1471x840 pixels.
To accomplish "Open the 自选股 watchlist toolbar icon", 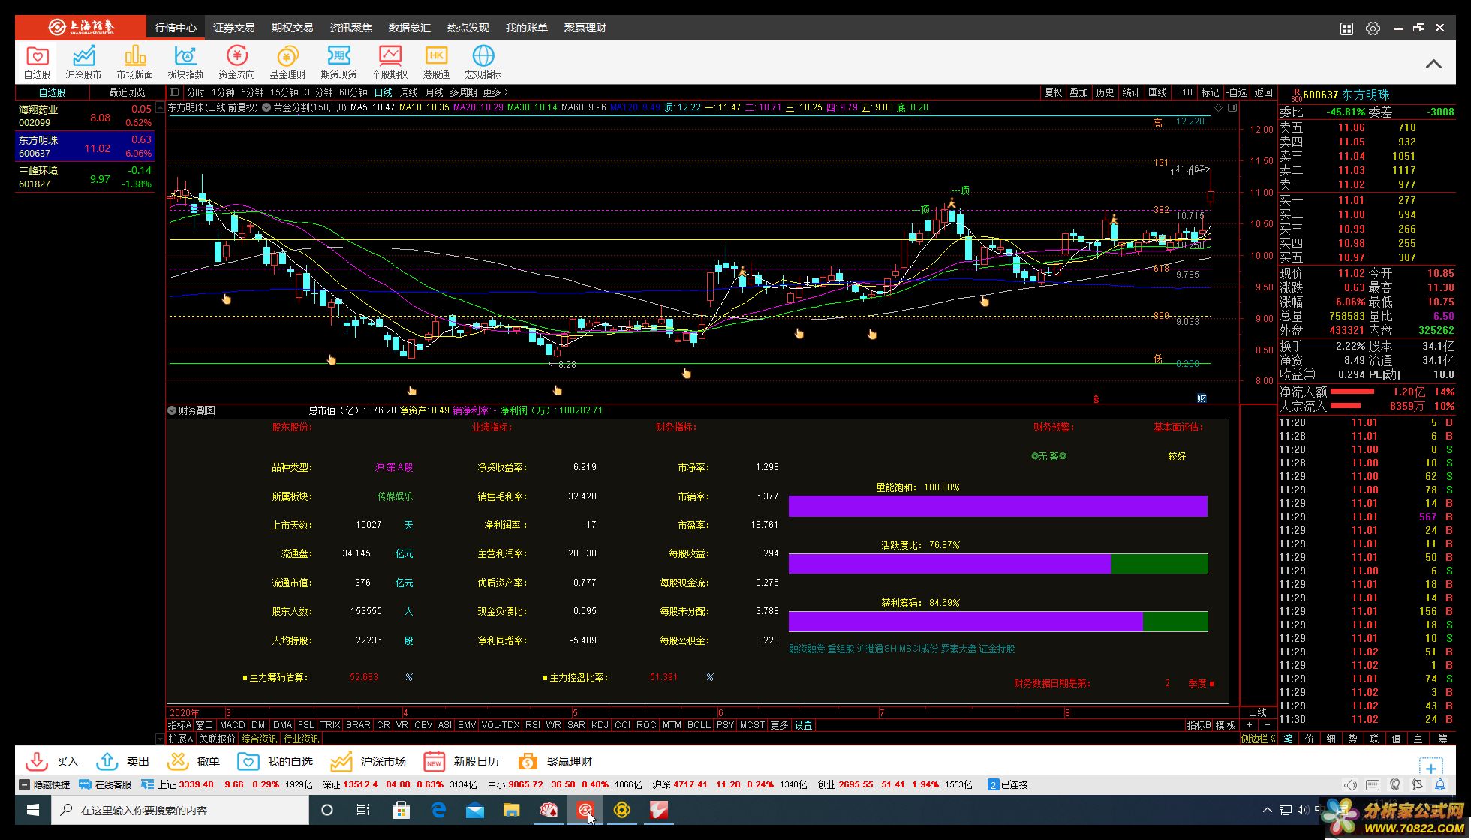I will tap(37, 61).
